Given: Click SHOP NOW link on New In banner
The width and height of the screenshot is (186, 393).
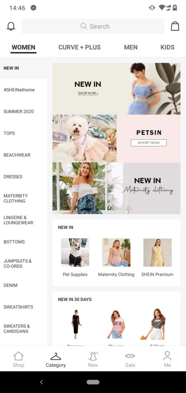Looking at the screenshot, I should [88, 93].
